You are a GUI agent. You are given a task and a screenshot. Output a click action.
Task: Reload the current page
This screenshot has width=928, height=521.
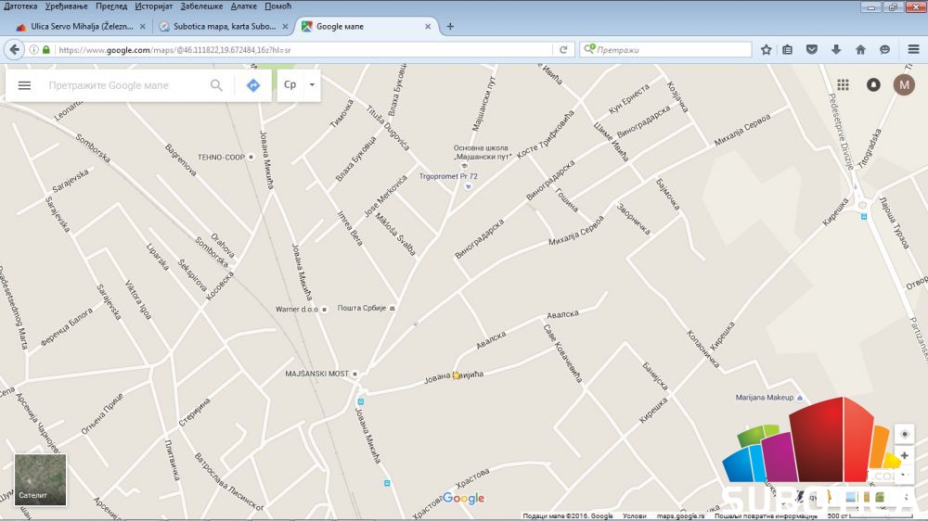coord(563,50)
